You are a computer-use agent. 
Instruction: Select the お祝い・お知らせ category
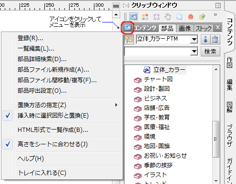(165, 156)
